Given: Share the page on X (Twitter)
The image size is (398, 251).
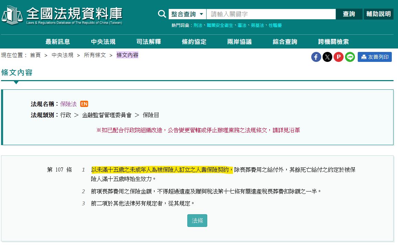Looking at the screenshot, I should pyautogui.click(x=327, y=57).
